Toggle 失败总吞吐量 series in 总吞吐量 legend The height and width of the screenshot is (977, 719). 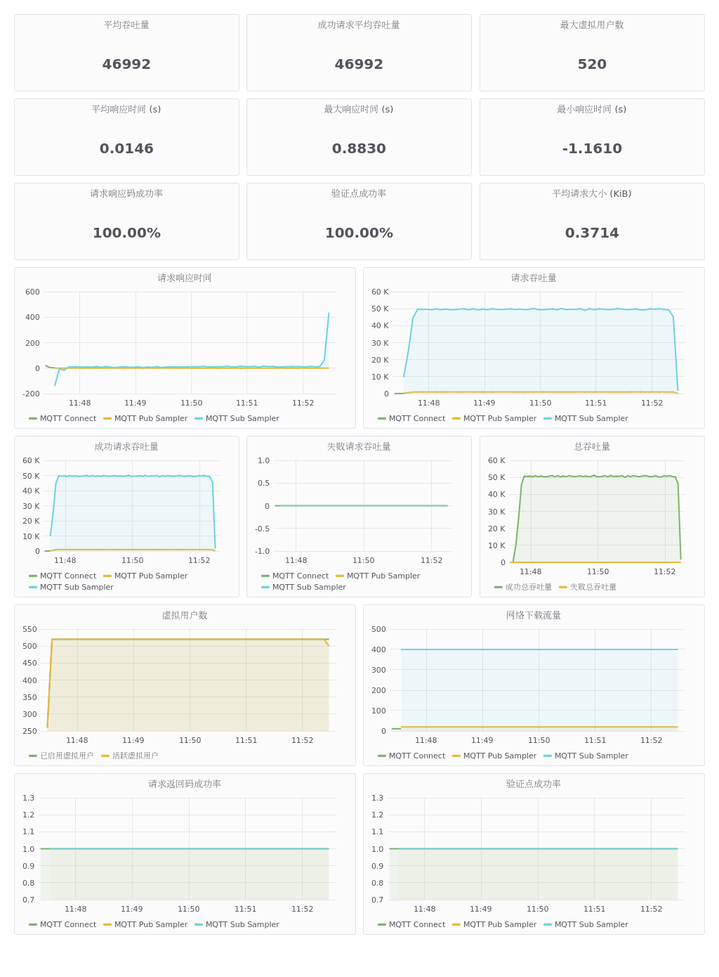coord(593,587)
